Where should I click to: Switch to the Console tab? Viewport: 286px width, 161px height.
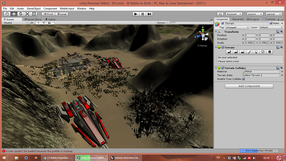269,19
